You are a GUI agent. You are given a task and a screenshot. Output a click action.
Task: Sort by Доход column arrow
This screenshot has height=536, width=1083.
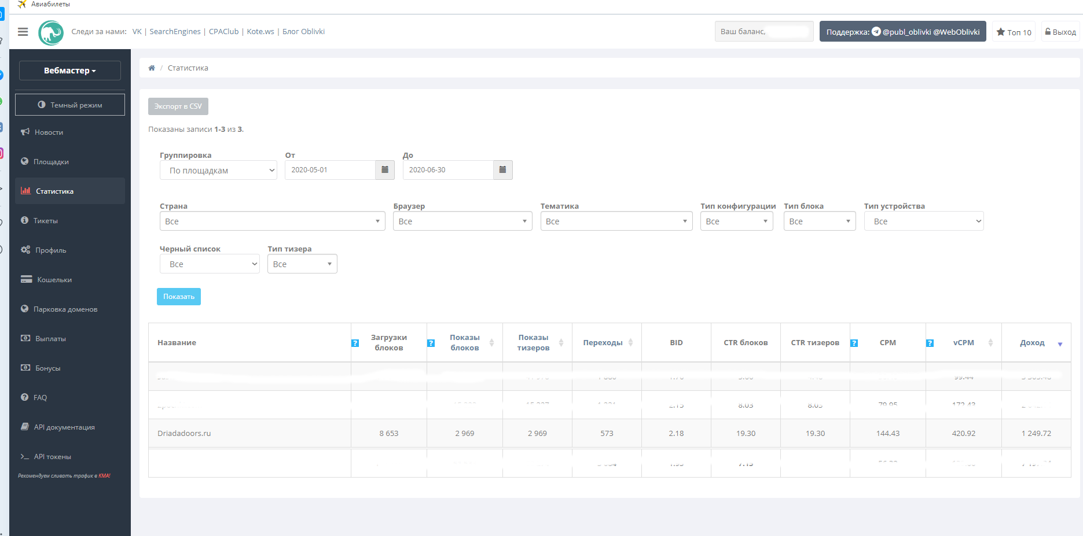click(x=1060, y=344)
